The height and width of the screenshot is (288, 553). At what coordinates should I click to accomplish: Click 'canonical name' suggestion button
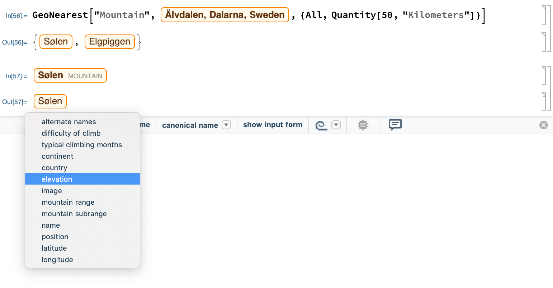(x=190, y=125)
